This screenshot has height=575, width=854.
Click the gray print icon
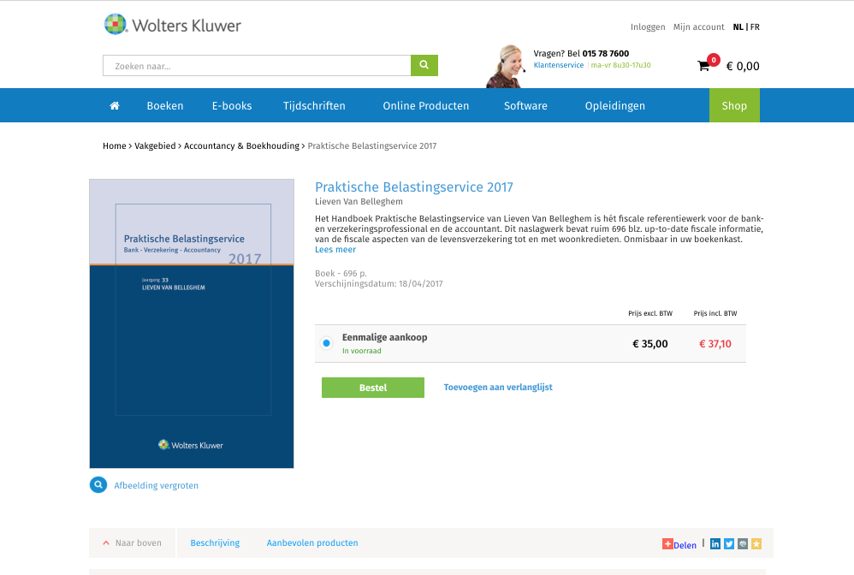[743, 543]
